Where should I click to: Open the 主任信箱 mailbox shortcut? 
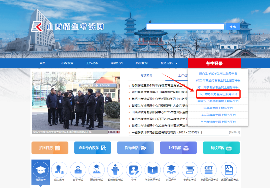coord(178,148)
